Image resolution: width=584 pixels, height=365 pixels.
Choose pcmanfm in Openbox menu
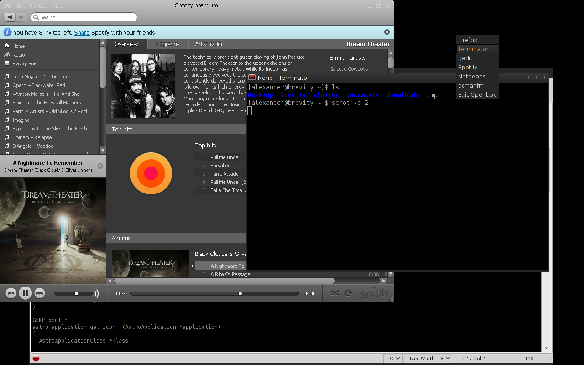(x=477, y=85)
